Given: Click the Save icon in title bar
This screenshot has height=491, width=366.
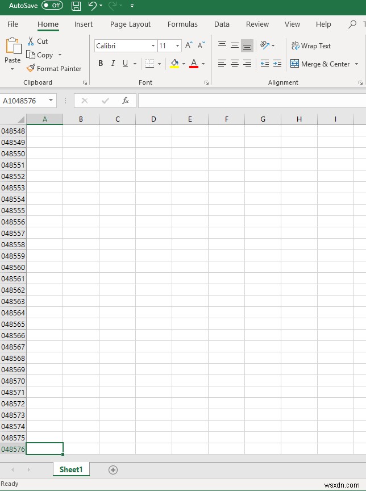Looking at the screenshot, I should [x=76, y=6].
